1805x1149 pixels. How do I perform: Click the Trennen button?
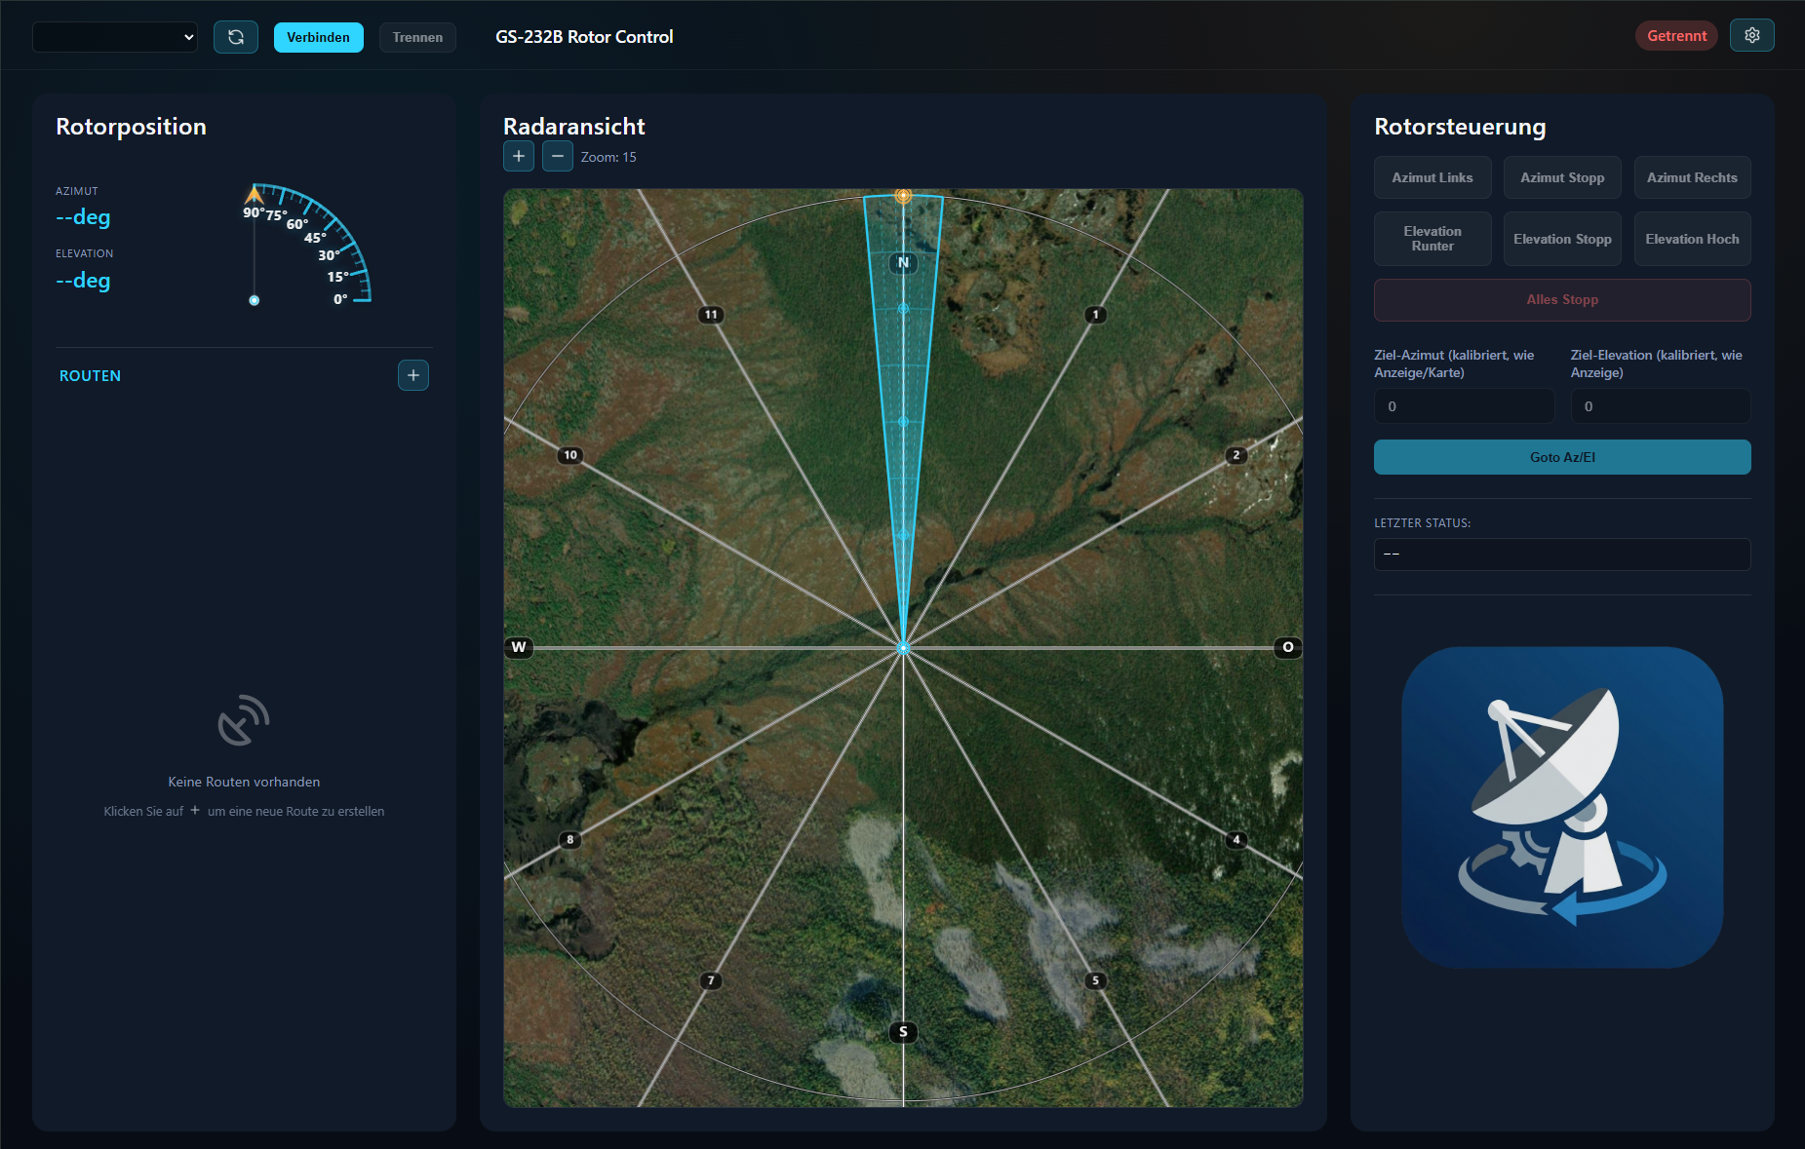(x=417, y=37)
